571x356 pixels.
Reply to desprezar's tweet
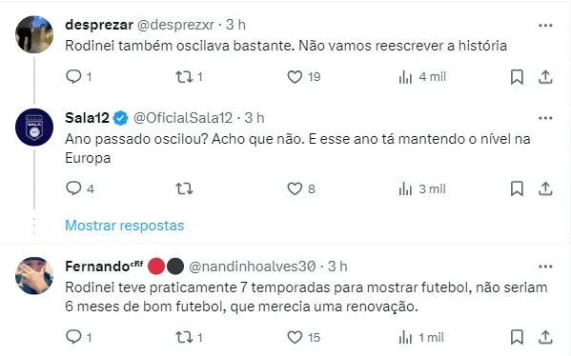73,77
